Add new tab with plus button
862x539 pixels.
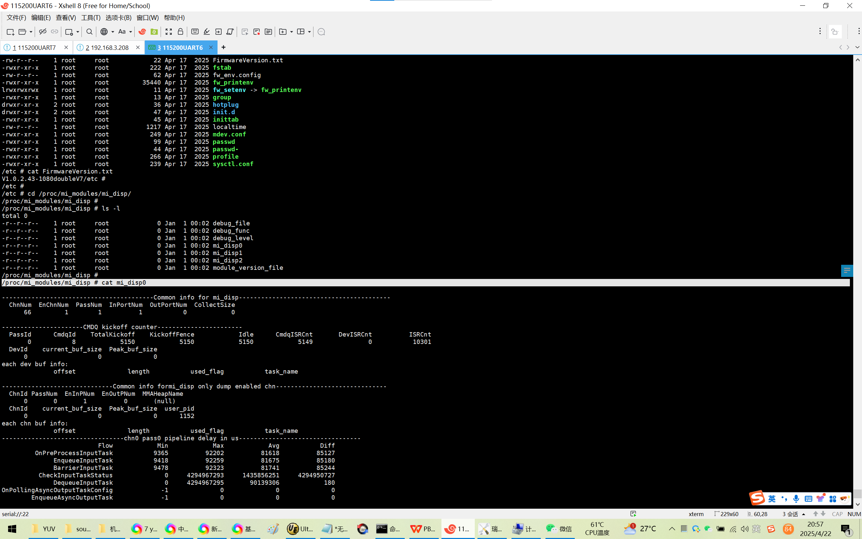223,47
